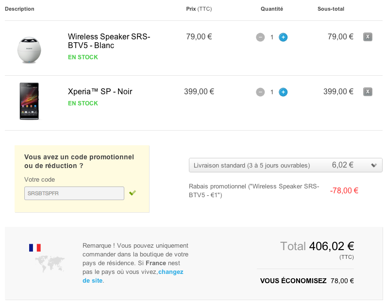The height and width of the screenshot is (305, 386).
Task: Follow the 'changez de site' link
Action: [x=133, y=276]
